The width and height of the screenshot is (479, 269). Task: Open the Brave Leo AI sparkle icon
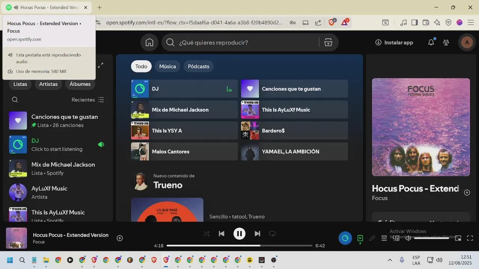click(437, 22)
